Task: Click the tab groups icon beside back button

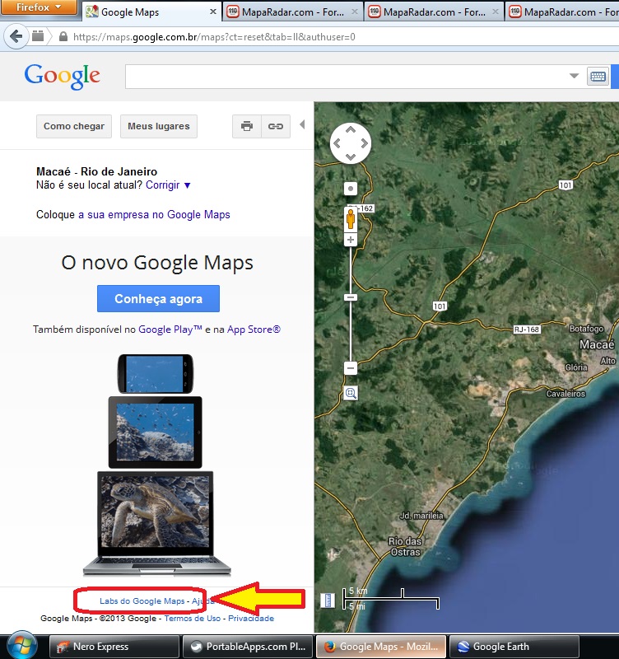Action: click(38, 36)
